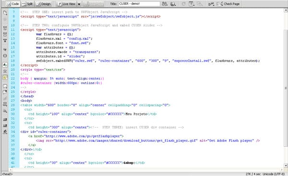This screenshot has height=176, width=288.
Task: Open the Format Source Code menu
Action: coord(5,132)
